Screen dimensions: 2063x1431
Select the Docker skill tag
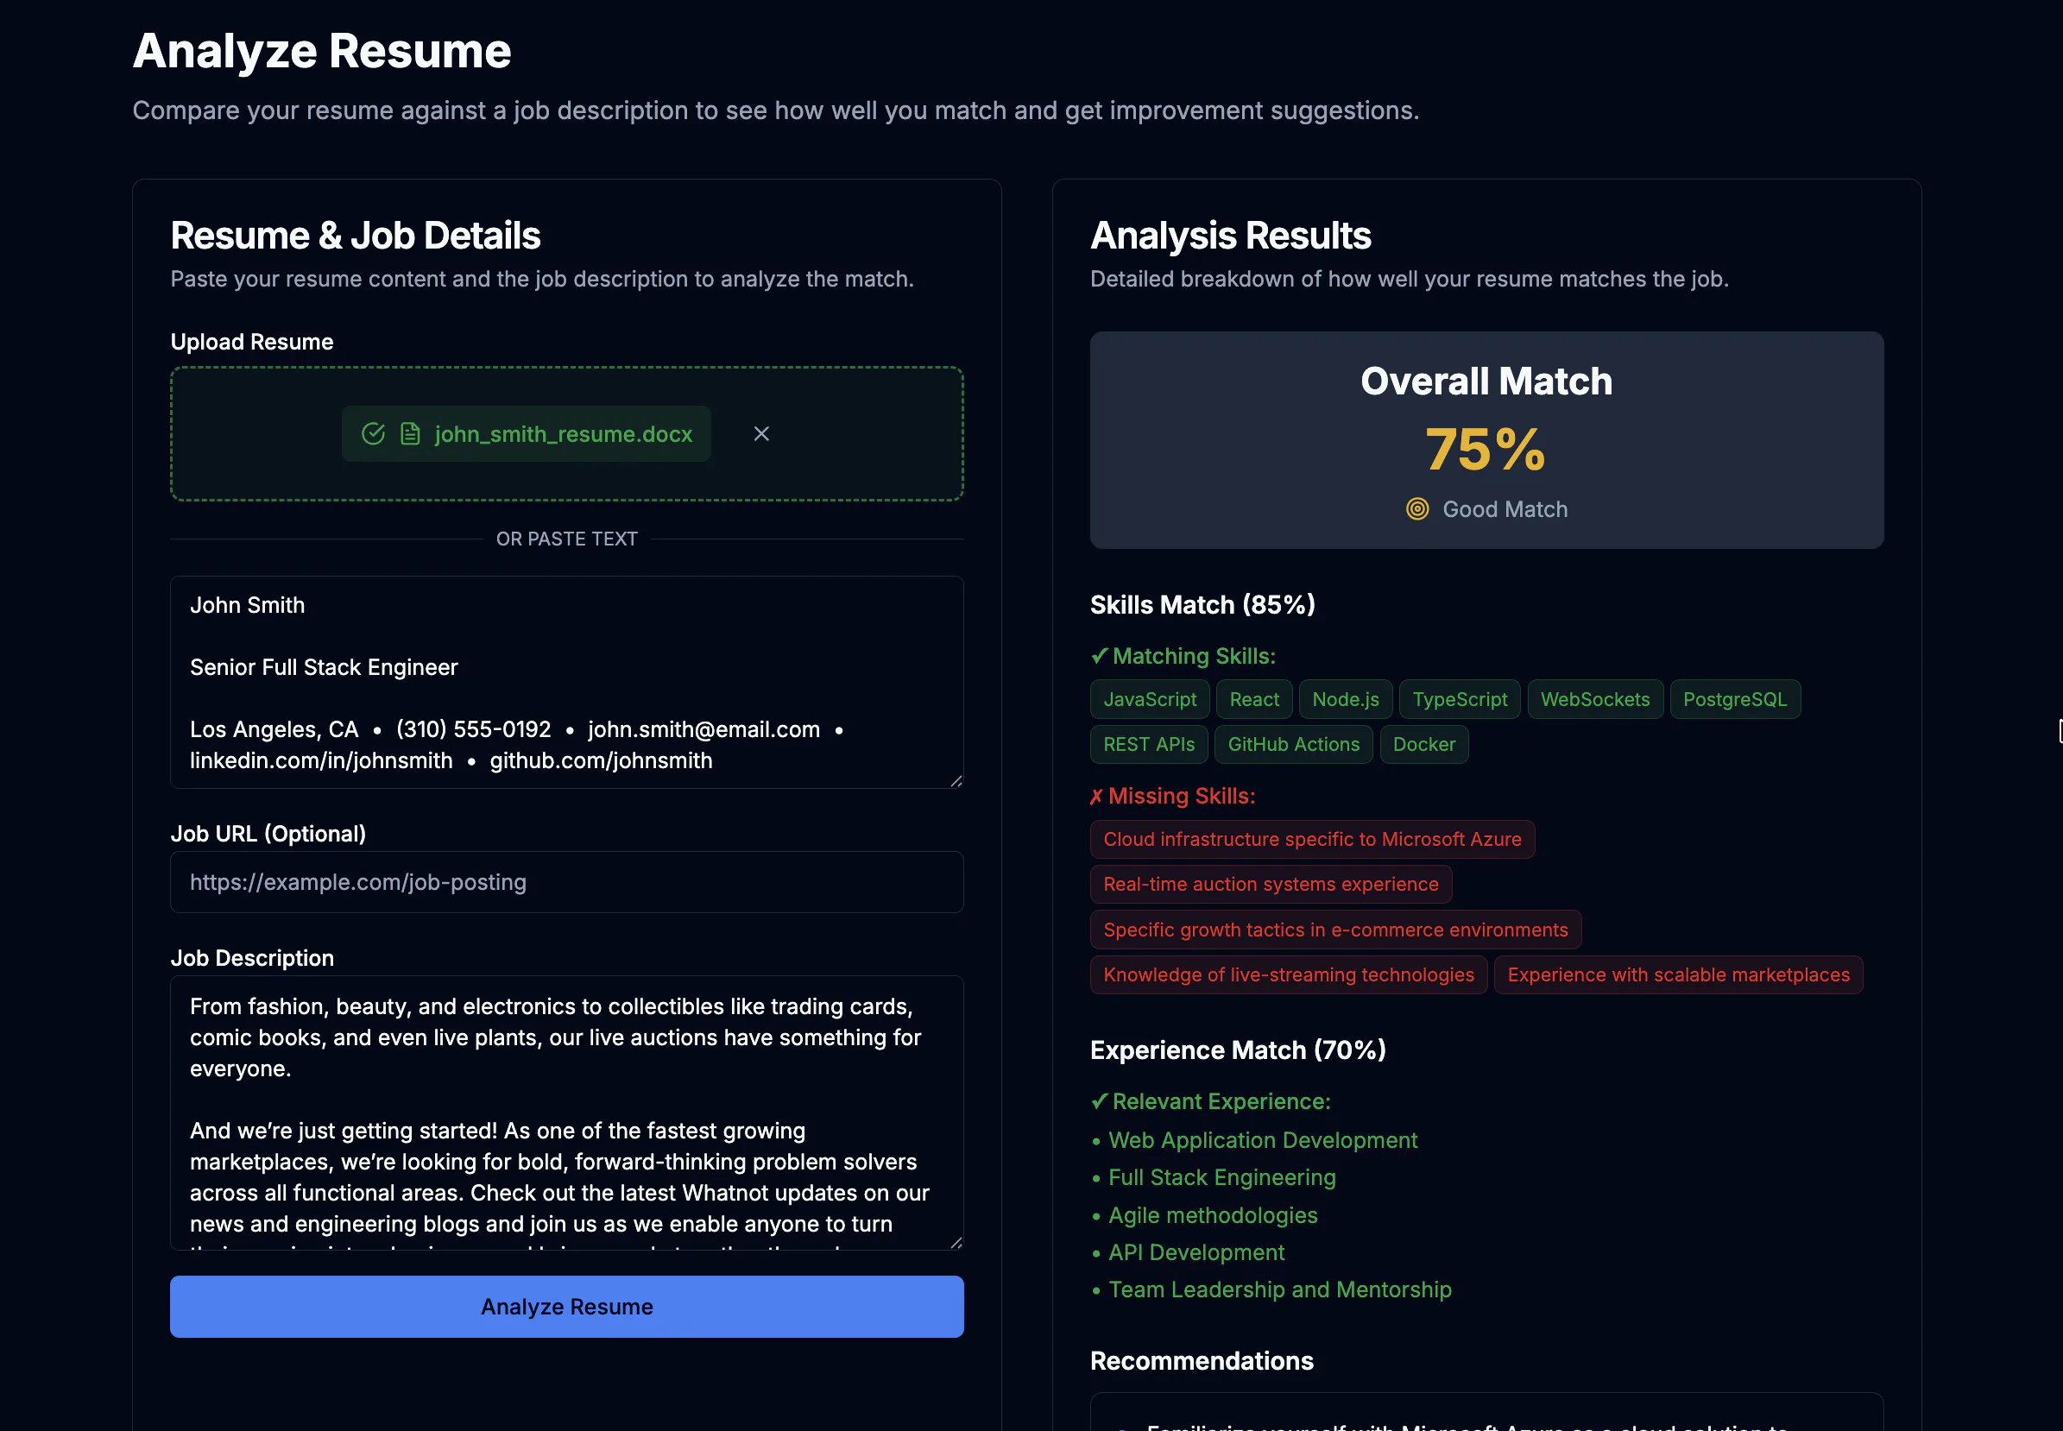1423,744
